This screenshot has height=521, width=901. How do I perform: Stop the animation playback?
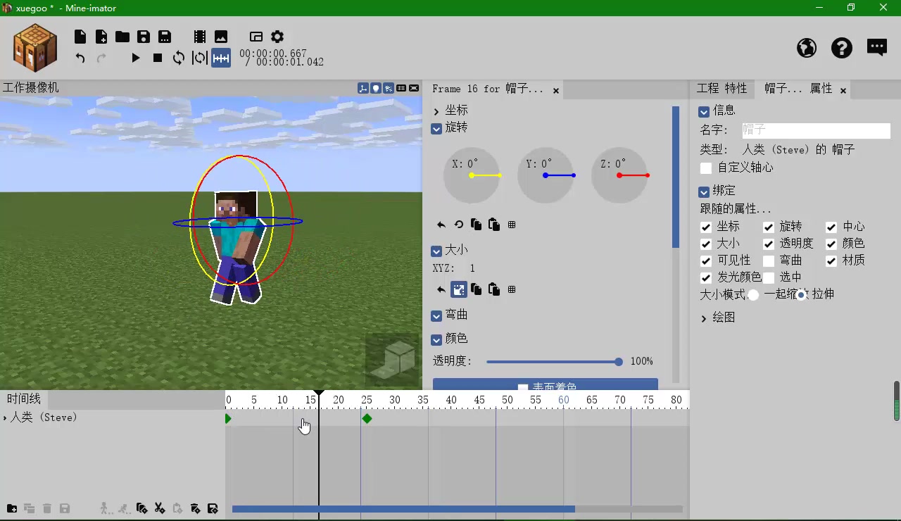pyautogui.click(x=158, y=58)
